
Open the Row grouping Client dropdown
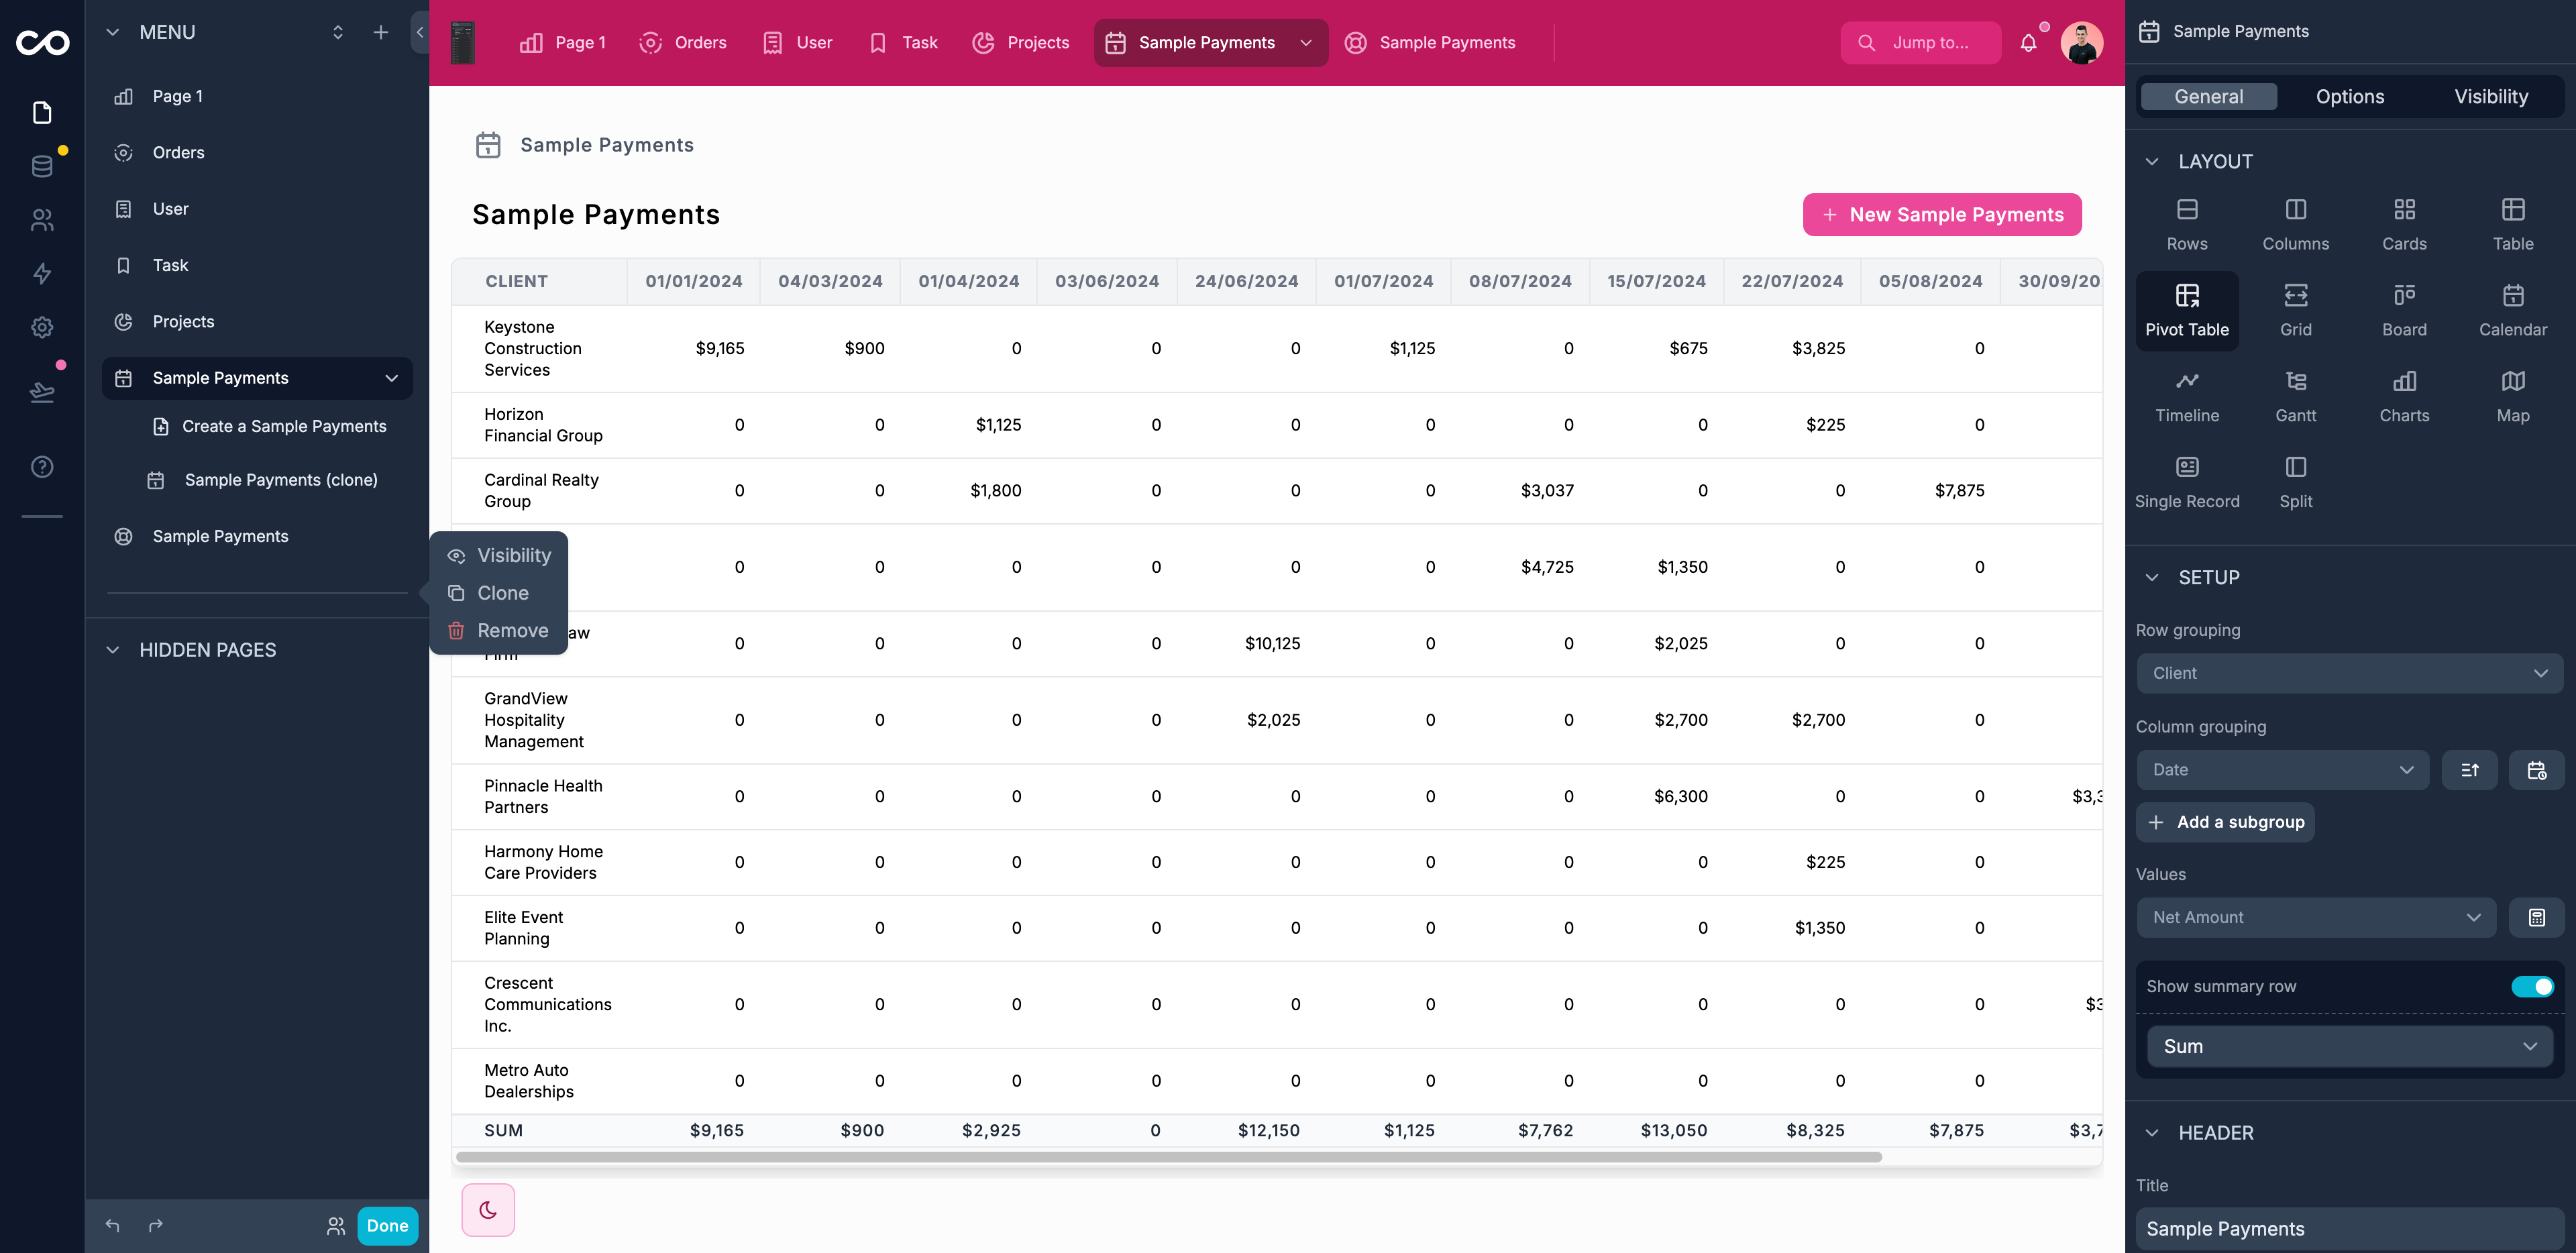2349,673
